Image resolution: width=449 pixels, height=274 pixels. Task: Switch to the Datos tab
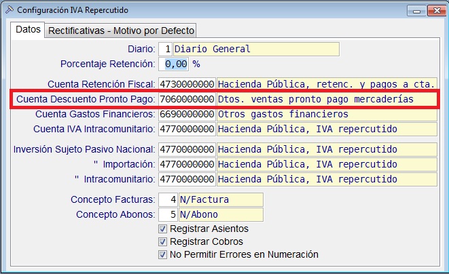point(28,29)
